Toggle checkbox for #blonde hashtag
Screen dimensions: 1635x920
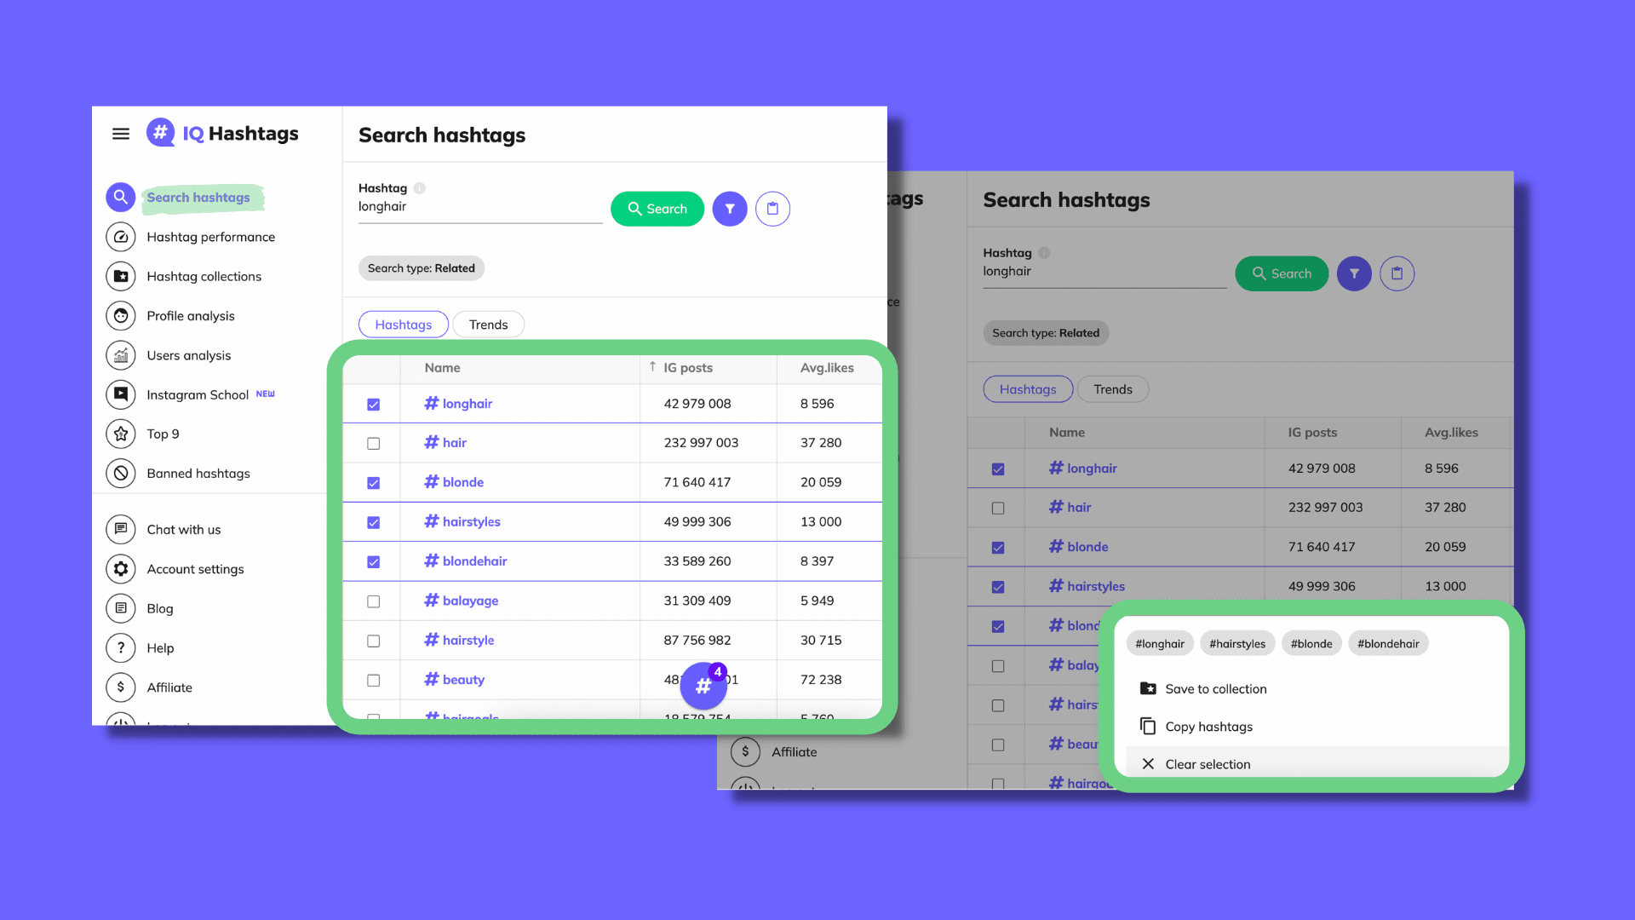373,482
